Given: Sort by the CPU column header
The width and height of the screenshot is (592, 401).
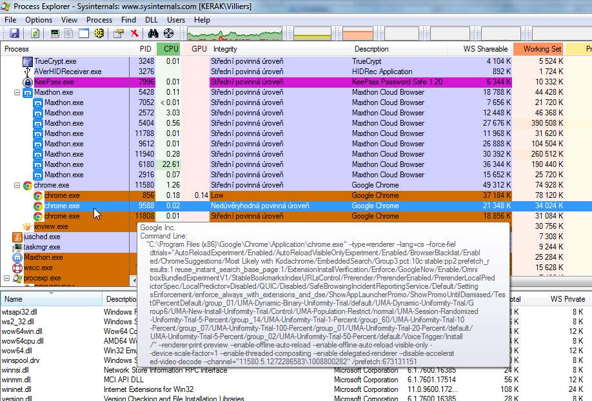Looking at the screenshot, I should pyautogui.click(x=168, y=49).
